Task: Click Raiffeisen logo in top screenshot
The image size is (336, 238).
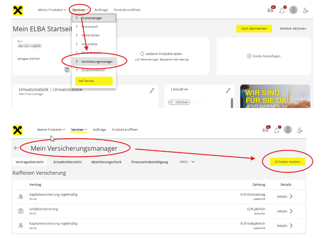Action: [18, 11]
